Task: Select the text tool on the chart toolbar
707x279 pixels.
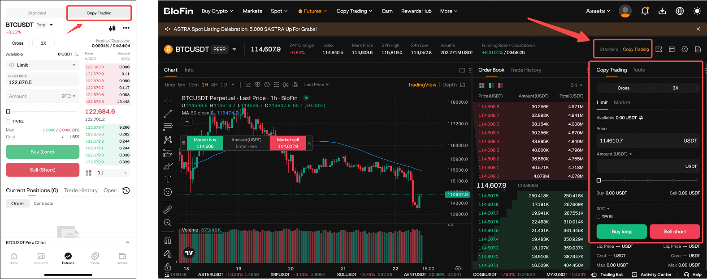Action: point(168,179)
